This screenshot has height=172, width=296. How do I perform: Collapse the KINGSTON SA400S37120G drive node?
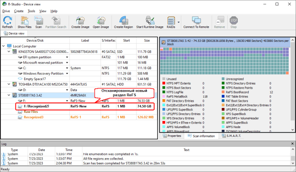9,51
